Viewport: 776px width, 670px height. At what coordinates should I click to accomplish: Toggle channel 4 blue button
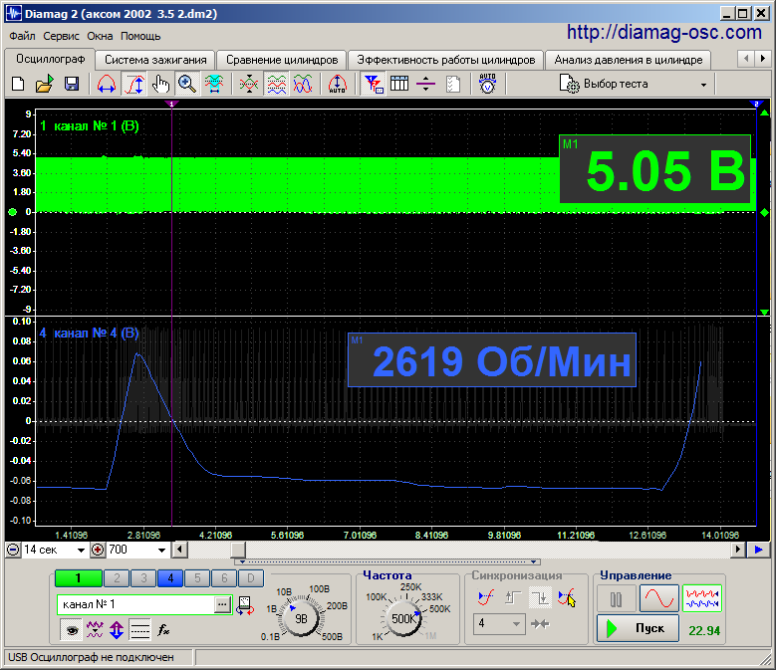coord(170,578)
